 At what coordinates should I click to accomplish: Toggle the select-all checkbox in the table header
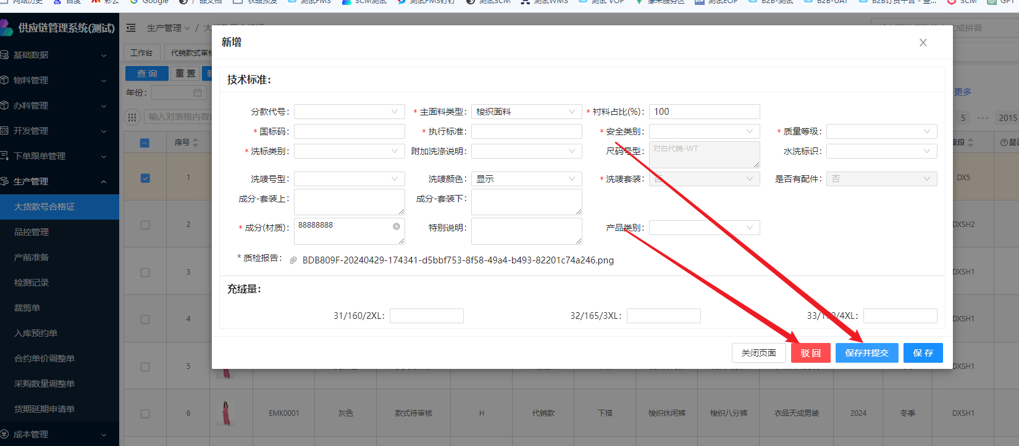pyautogui.click(x=145, y=142)
